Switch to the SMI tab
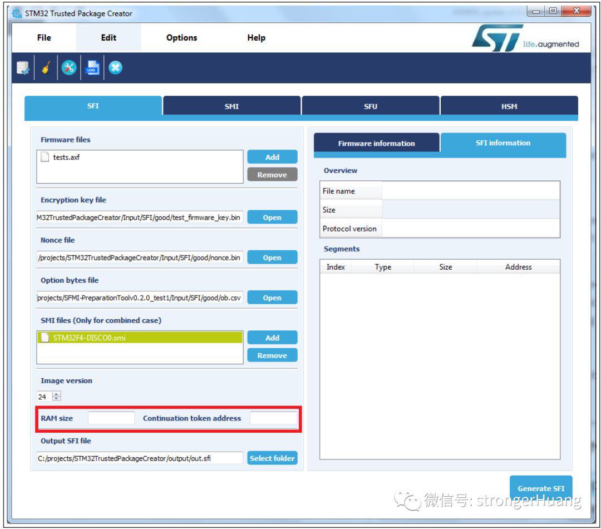Viewport: 601px width, 529px height. pyautogui.click(x=231, y=106)
